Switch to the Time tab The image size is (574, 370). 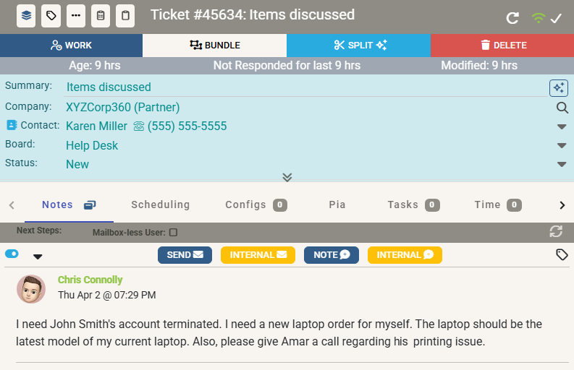tap(498, 205)
